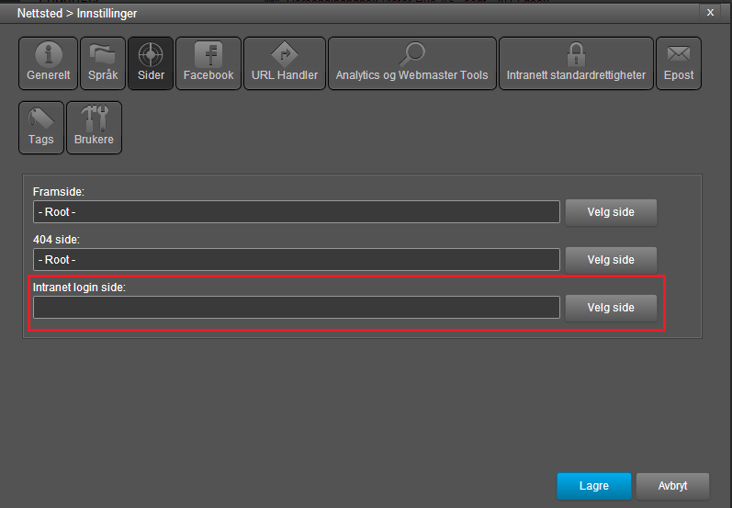Save settings with the Lagre button
The image size is (732, 508).
(x=593, y=485)
